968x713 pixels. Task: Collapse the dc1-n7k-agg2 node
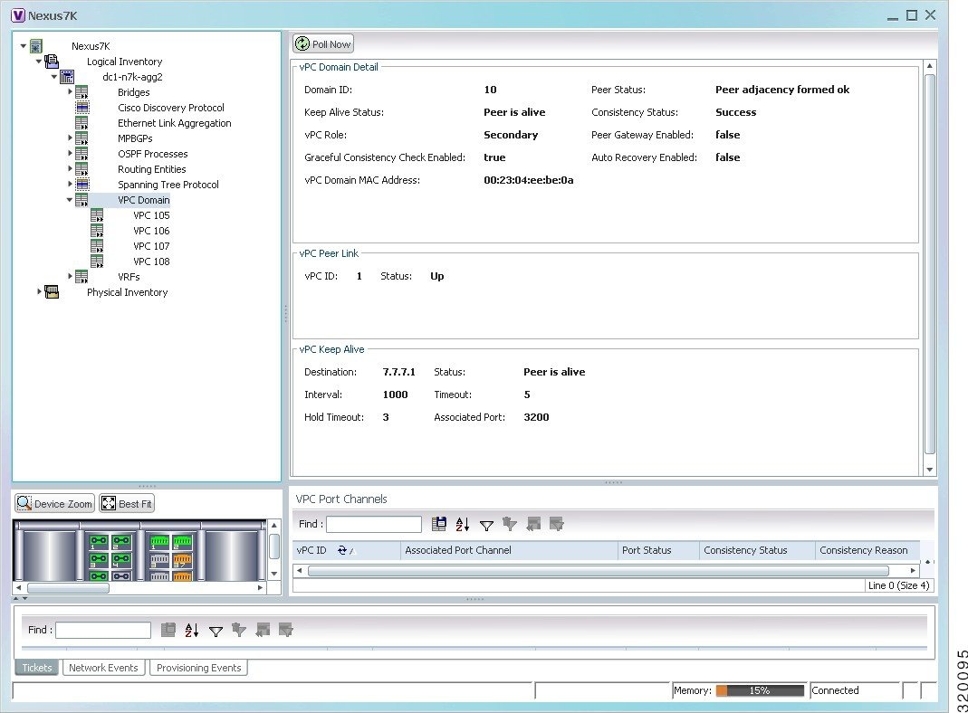(x=54, y=77)
